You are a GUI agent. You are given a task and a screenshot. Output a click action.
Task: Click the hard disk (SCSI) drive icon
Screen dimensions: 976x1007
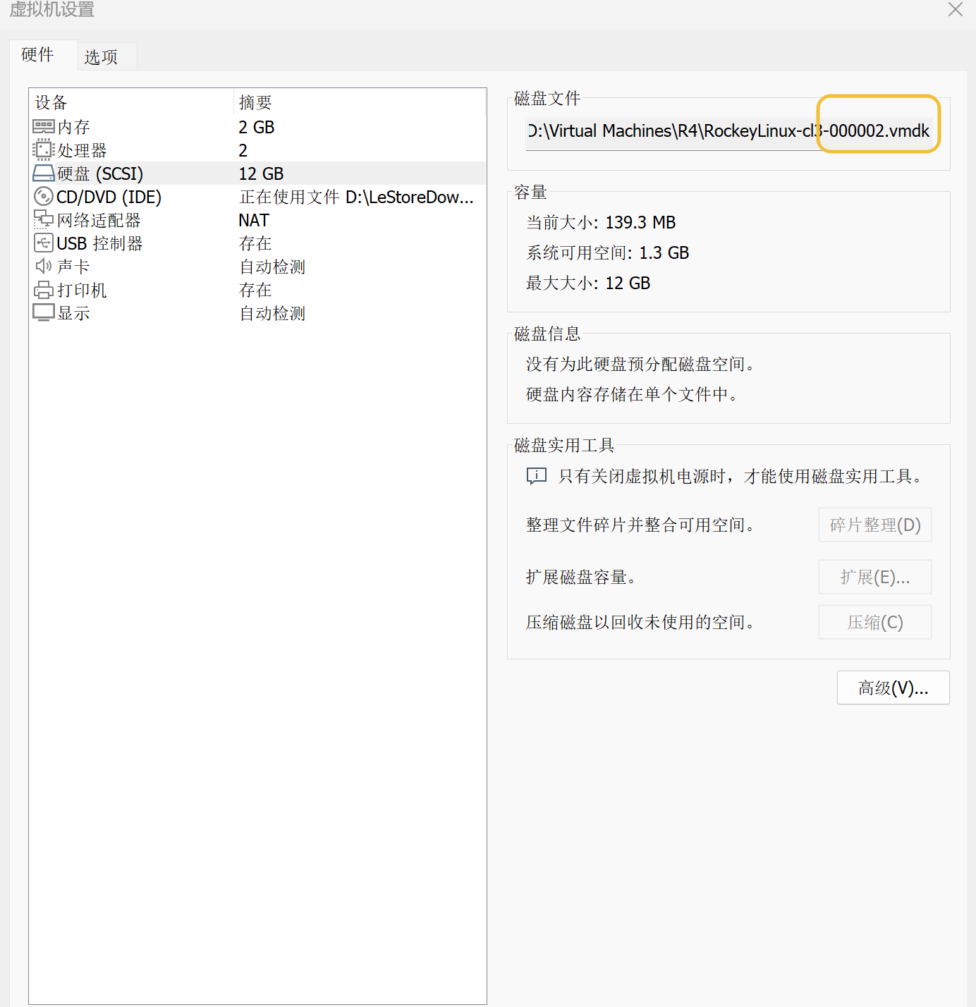coord(44,173)
